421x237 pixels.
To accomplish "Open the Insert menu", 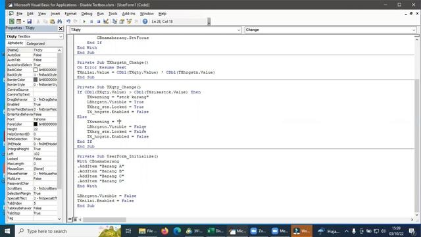I will pos(55,13).
